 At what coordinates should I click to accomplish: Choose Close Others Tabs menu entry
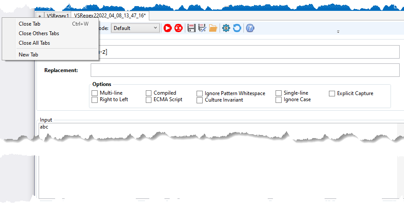tap(39, 33)
